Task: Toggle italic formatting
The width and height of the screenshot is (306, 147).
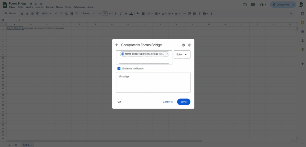Action: click(121, 14)
